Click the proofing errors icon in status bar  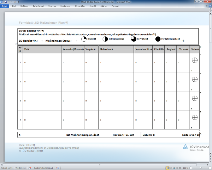pos(30,168)
